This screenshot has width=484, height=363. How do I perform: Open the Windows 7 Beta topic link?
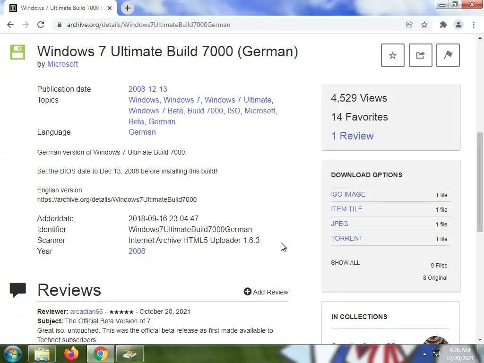156,111
